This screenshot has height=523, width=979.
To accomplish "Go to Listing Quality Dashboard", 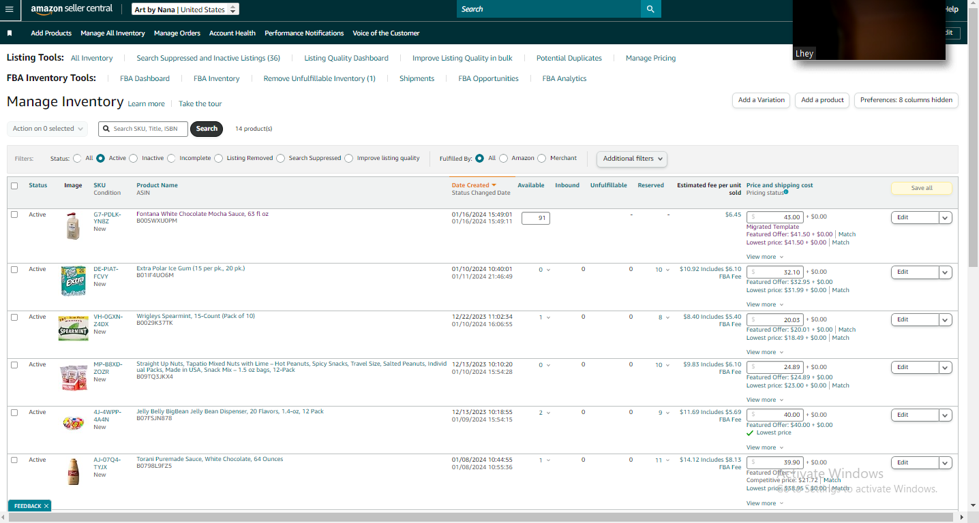I will point(346,58).
